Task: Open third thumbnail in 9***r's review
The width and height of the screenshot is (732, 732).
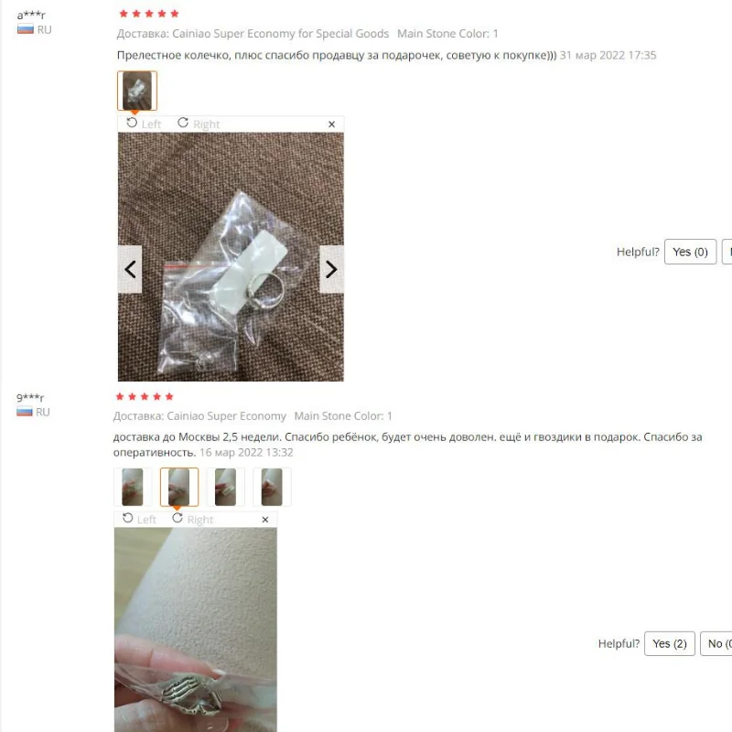Action: click(x=225, y=487)
